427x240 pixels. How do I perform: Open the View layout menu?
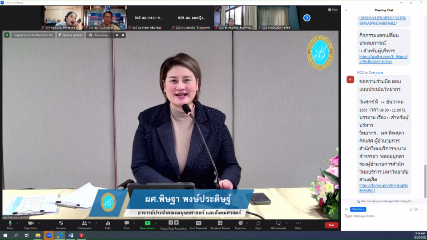click(333, 10)
